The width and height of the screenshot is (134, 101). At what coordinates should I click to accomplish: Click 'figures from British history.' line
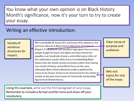pos(49,80)
